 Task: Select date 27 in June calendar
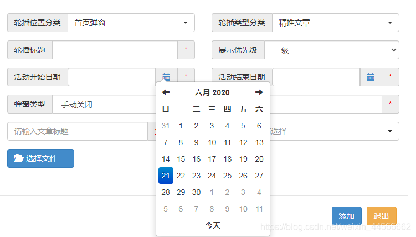[259, 176]
